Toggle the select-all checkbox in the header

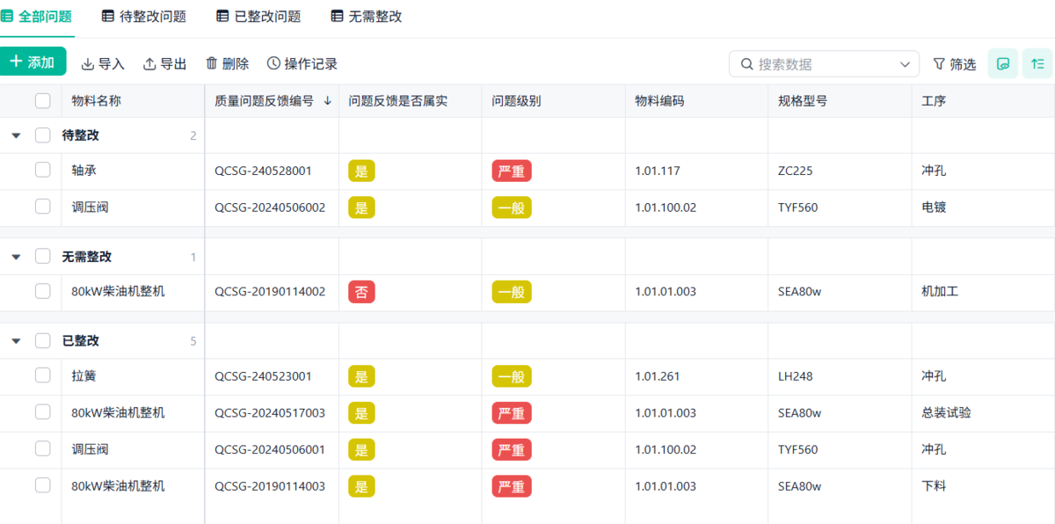point(42,100)
